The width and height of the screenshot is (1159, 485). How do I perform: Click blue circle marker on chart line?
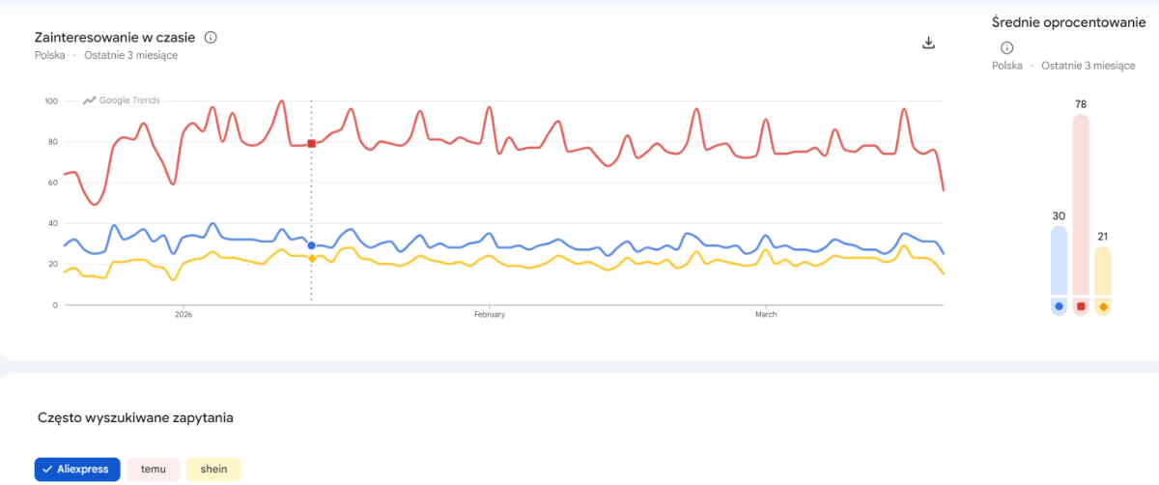tap(311, 245)
